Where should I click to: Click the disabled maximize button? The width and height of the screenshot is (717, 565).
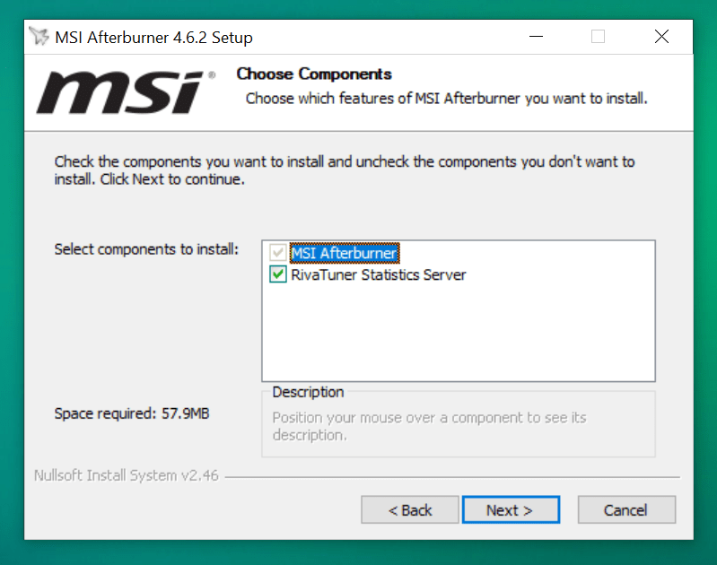599,37
